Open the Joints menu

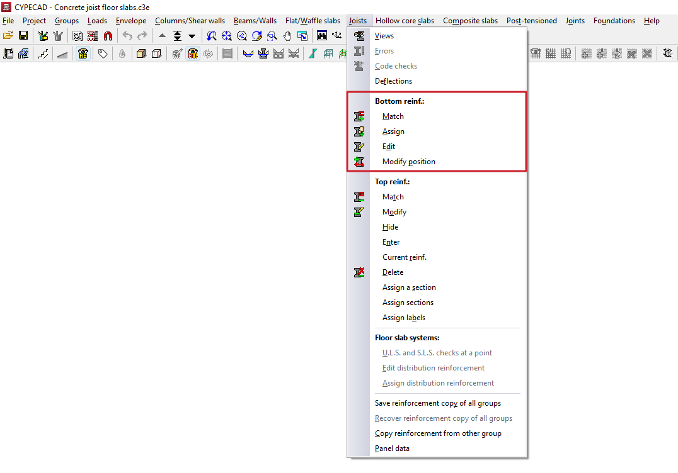(x=575, y=21)
